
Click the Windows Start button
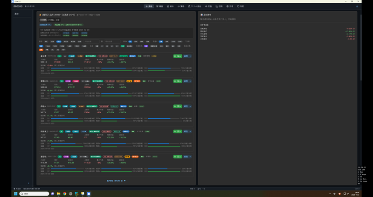[16, 194]
